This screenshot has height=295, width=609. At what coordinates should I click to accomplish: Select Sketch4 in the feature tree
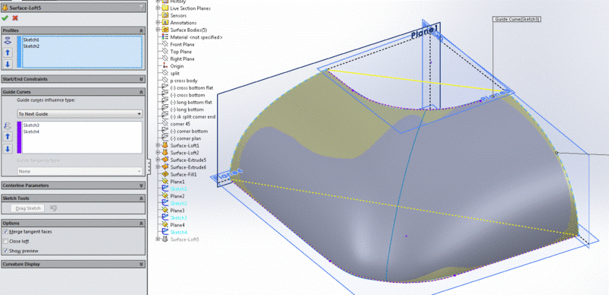(x=179, y=233)
